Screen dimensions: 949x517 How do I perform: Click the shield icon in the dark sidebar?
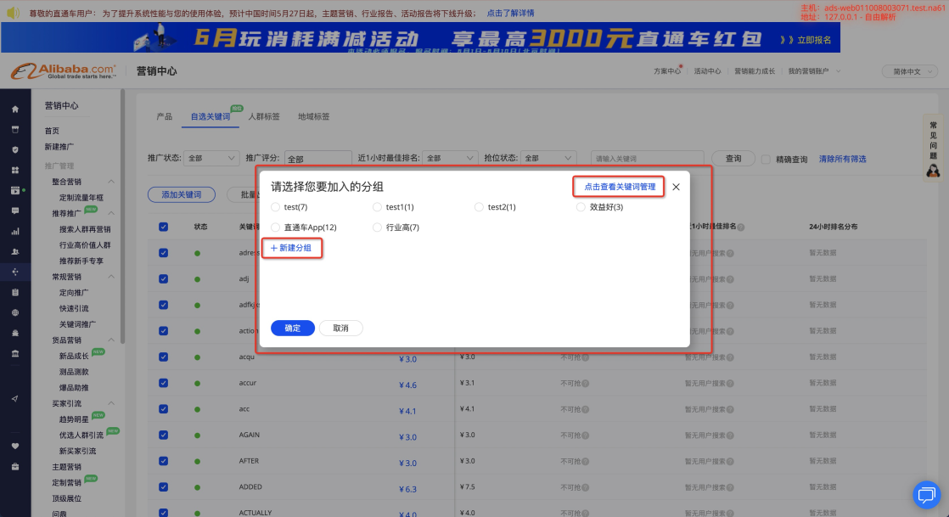click(14, 149)
